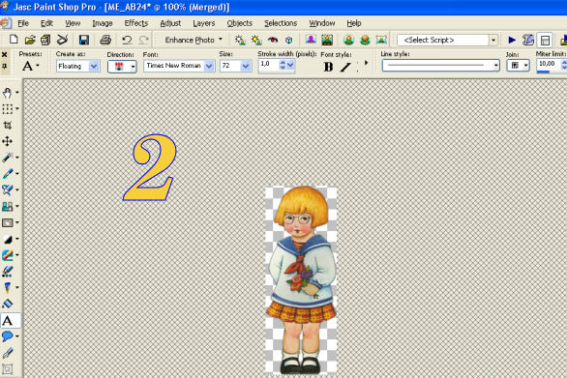Select the Flood Fill tool
Viewport: 567px width, 378px height.
(x=7, y=304)
